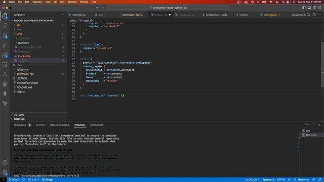Image resolution: width=324 pixels, height=182 pixels.
Task: Navigate forward with the title bar arrow
Action: click(103, 8)
